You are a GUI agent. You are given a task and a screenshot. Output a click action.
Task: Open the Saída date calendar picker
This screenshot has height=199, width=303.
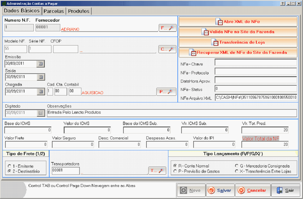tap(40, 77)
